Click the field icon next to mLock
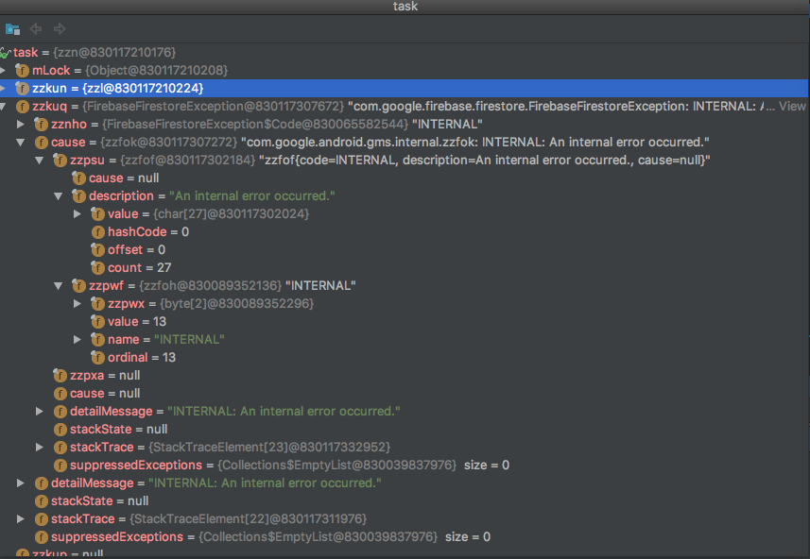The height and width of the screenshot is (559, 810). click(23, 70)
